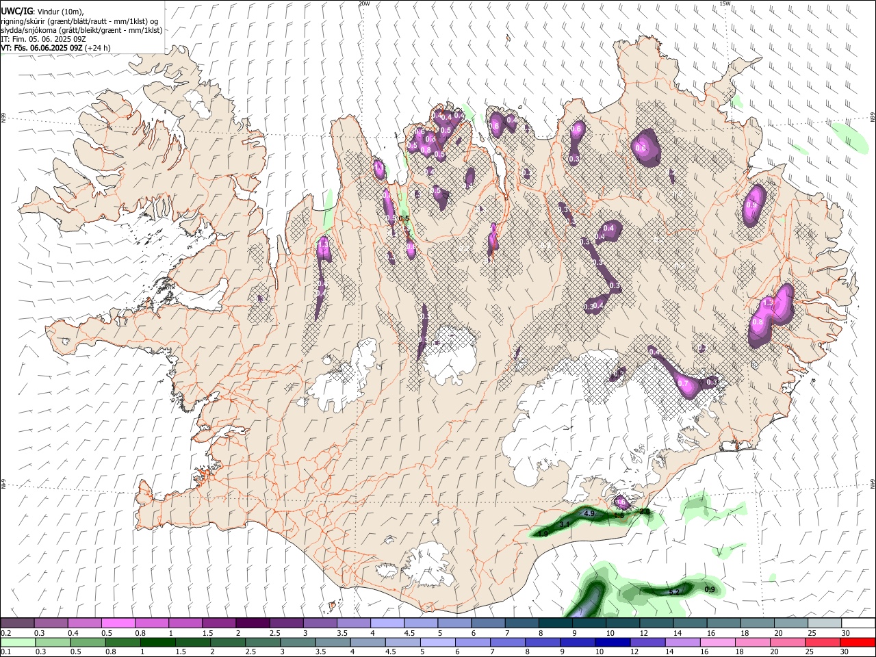Click the '30' label under top legend row
The width and height of the screenshot is (876, 657).
point(845,633)
